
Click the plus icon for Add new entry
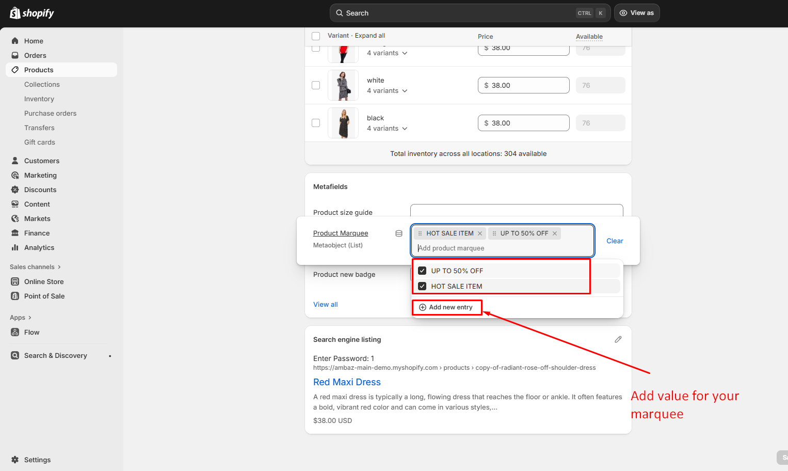423,307
